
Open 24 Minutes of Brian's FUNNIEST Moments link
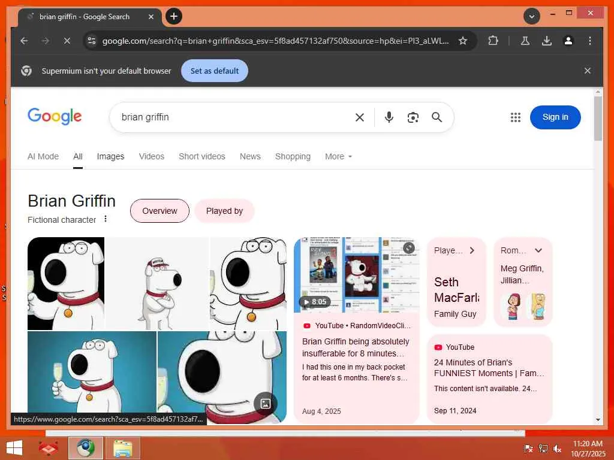(x=489, y=368)
